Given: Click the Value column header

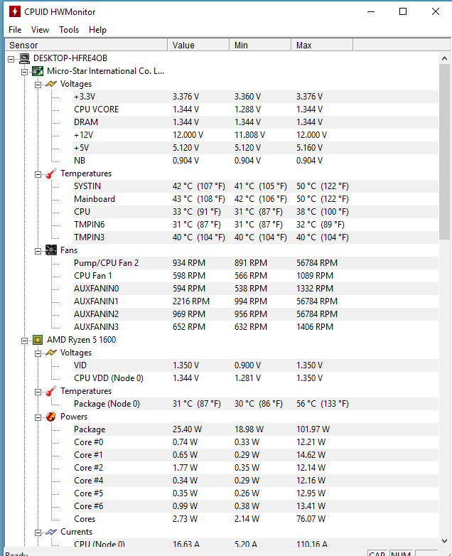Looking at the screenshot, I should click(198, 45).
